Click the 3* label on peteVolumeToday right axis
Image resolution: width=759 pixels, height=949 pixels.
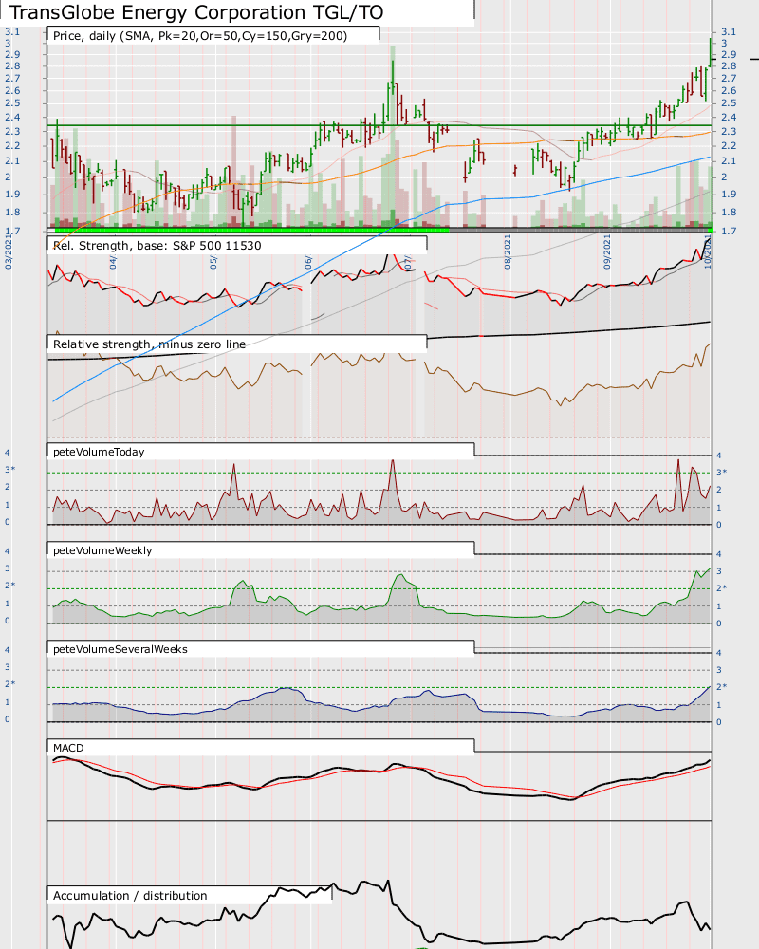click(x=722, y=472)
